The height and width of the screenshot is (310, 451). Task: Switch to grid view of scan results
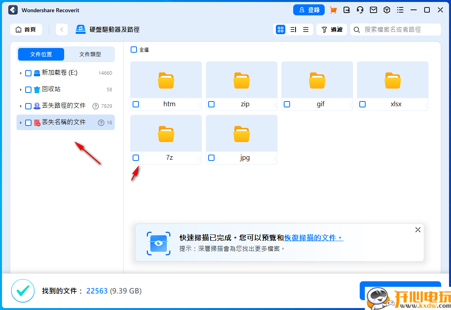point(280,30)
